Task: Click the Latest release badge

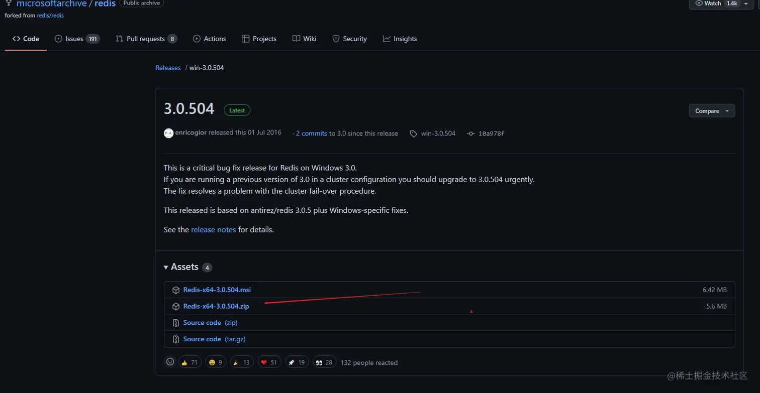Action: click(237, 110)
